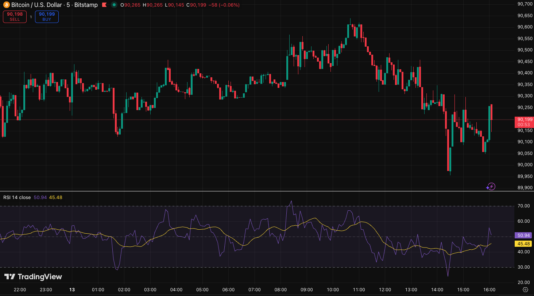Viewport: 534px width, 296px height.
Task: Open chart settings via hexagon gear icon
Action: pos(525,289)
